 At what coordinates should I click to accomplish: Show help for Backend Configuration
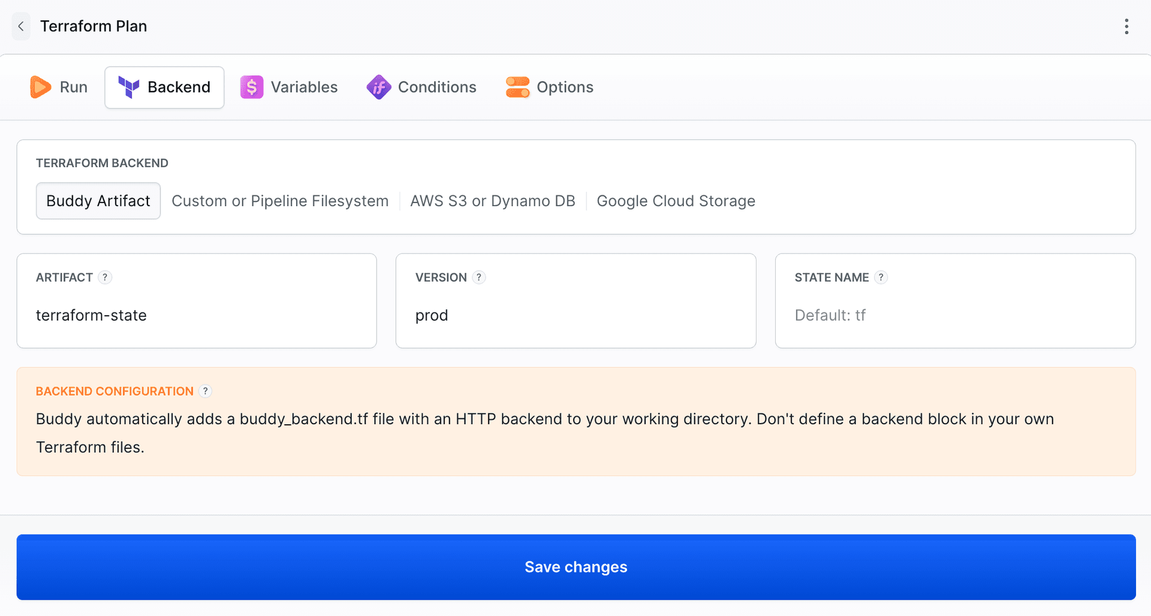tap(206, 391)
